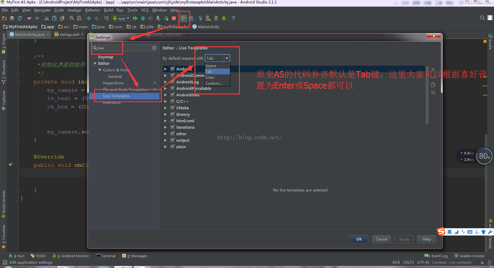Click the Copy template icon in Settings
This screenshot has height=268, width=494.
433,85
